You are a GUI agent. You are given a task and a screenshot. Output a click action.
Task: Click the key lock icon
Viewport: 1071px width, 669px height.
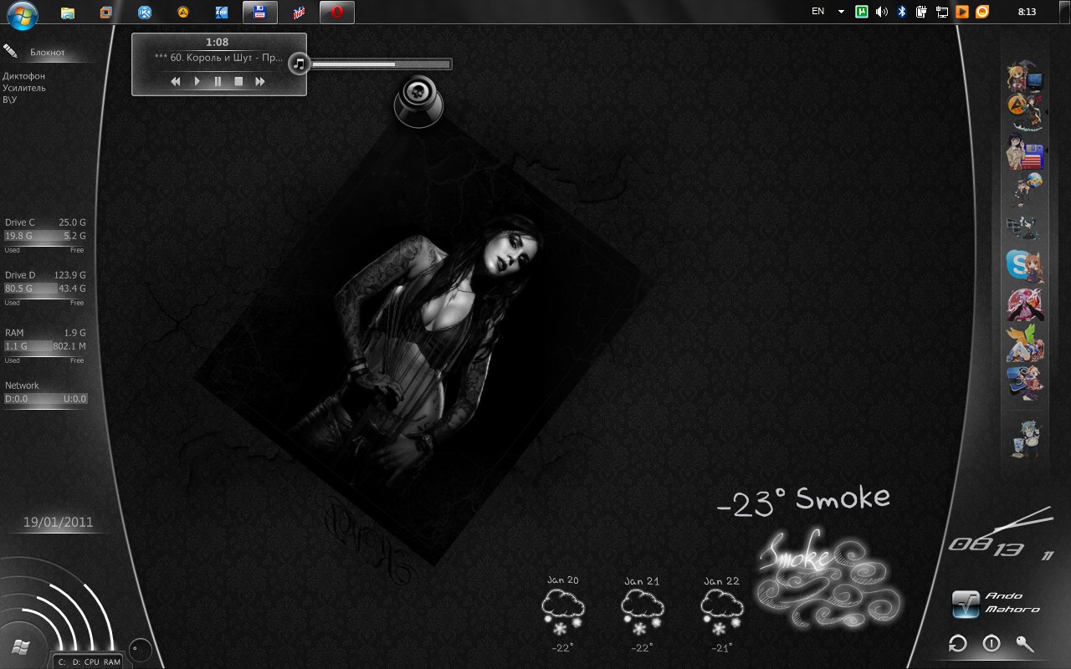click(x=1025, y=643)
